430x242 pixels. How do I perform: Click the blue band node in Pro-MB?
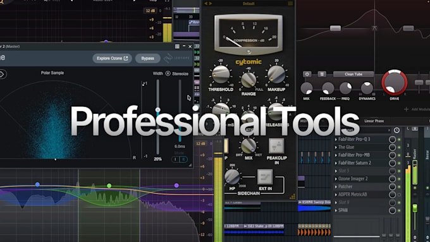(x=37, y=185)
